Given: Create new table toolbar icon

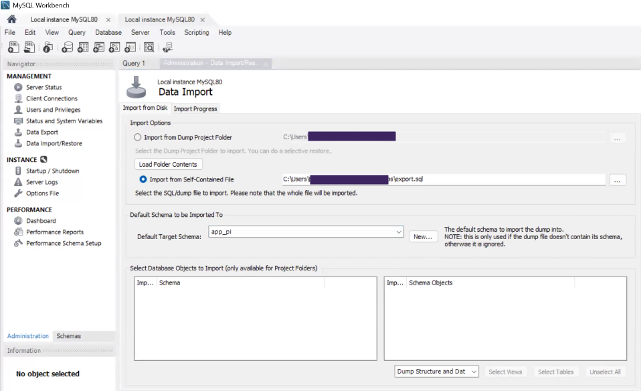Looking at the screenshot, I should [x=83, y=48].
